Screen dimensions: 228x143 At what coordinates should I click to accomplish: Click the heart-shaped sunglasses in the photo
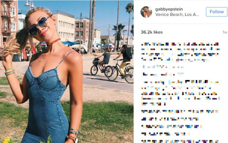coord(38,26)
